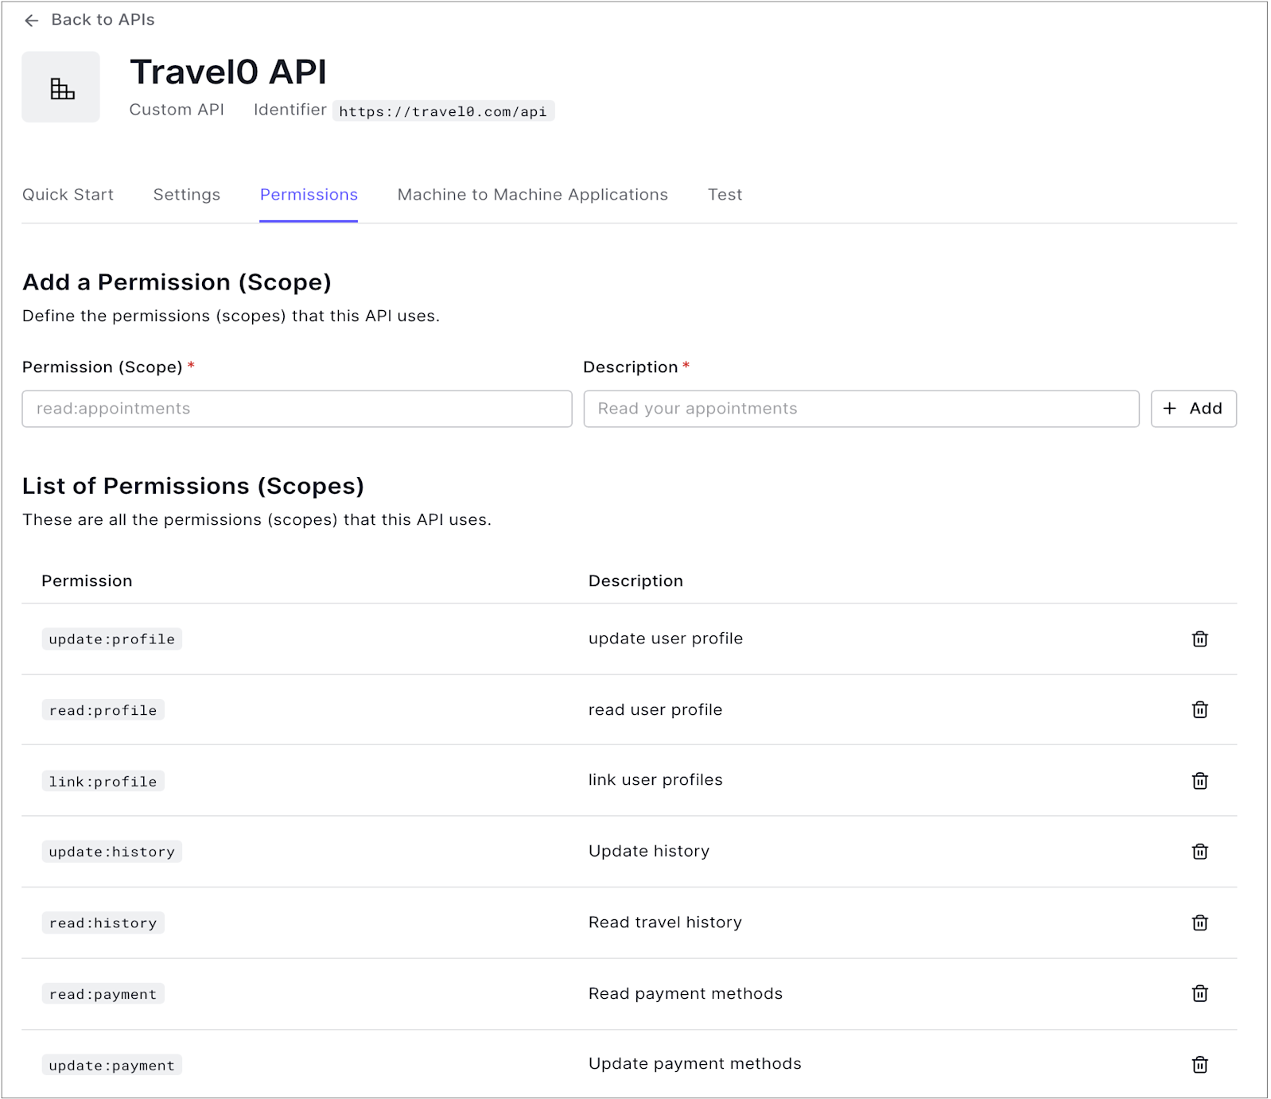This screenshot has height=1099, width=1271.
Task: Delete the read:payment permission
Action: (1200, 993)
